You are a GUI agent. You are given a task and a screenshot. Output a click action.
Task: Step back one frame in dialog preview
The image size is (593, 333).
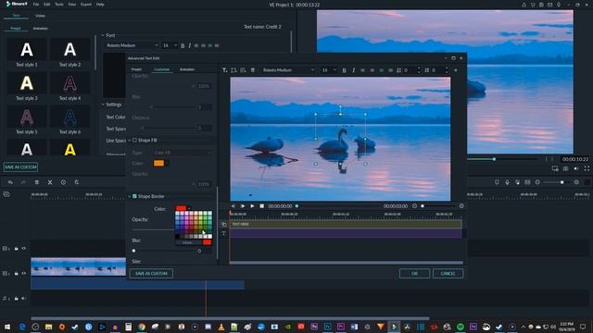tap(233, 206)
